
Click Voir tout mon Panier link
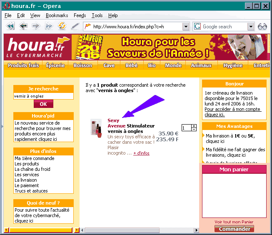click(x=234, y=222)
